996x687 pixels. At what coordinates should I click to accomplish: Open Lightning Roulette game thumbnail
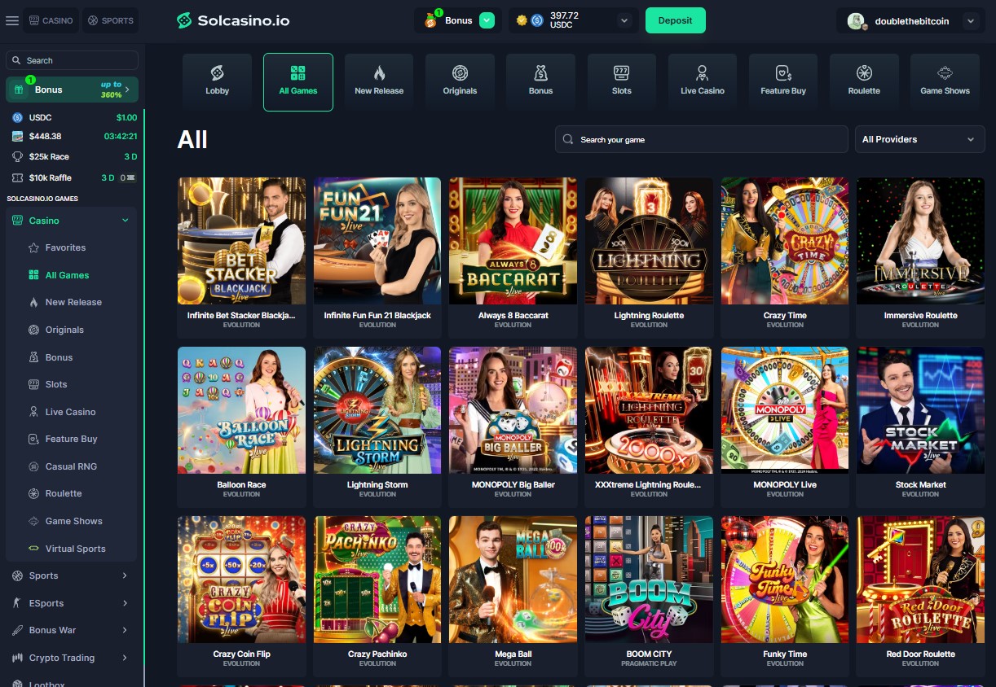point(649,241)
